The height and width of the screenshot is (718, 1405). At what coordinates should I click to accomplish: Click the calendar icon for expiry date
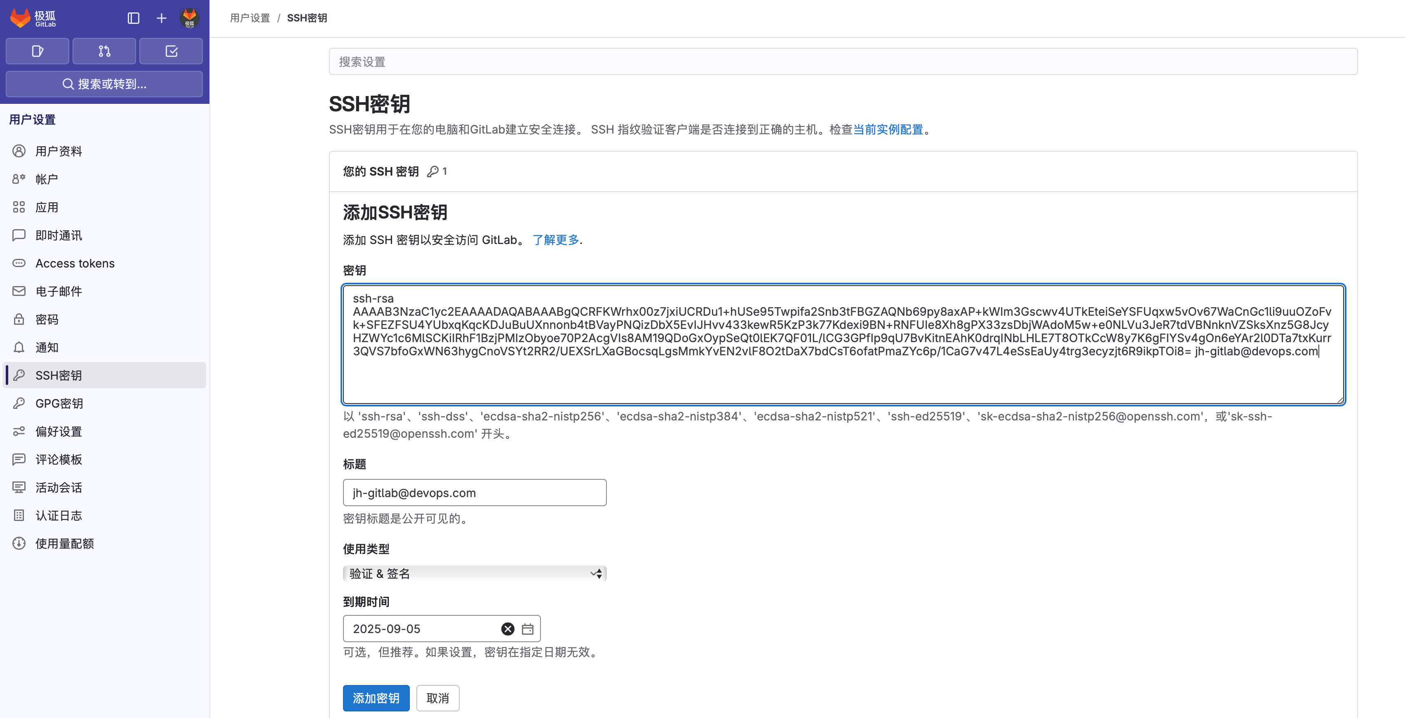coord(529,629)
